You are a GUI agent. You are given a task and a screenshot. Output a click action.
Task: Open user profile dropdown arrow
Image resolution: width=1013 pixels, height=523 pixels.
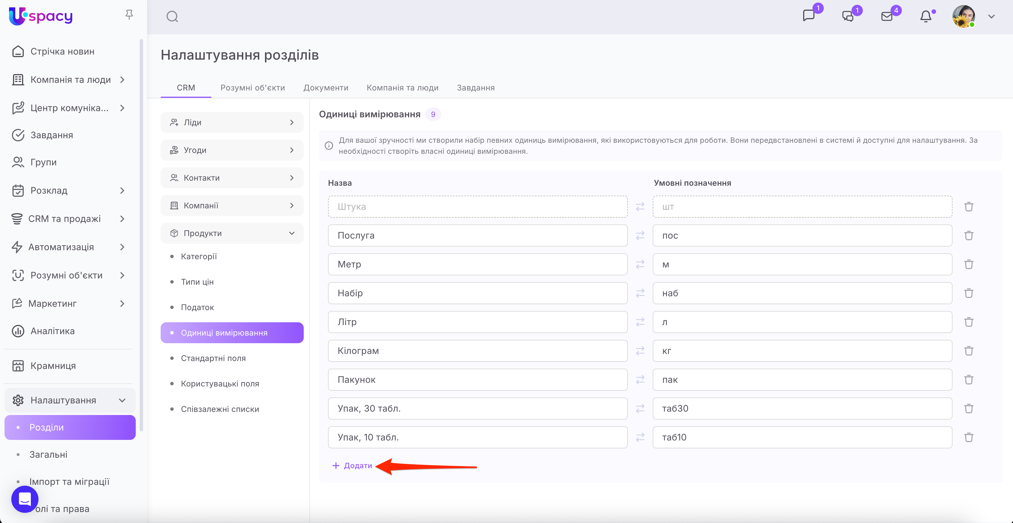click(992, 16)
